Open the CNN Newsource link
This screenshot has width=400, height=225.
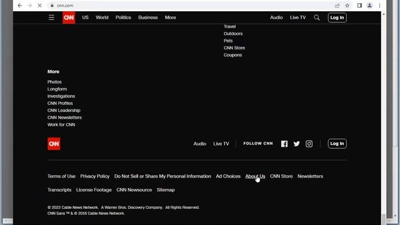pos(134,190)
